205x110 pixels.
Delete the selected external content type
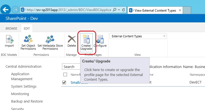coord(72,41)
